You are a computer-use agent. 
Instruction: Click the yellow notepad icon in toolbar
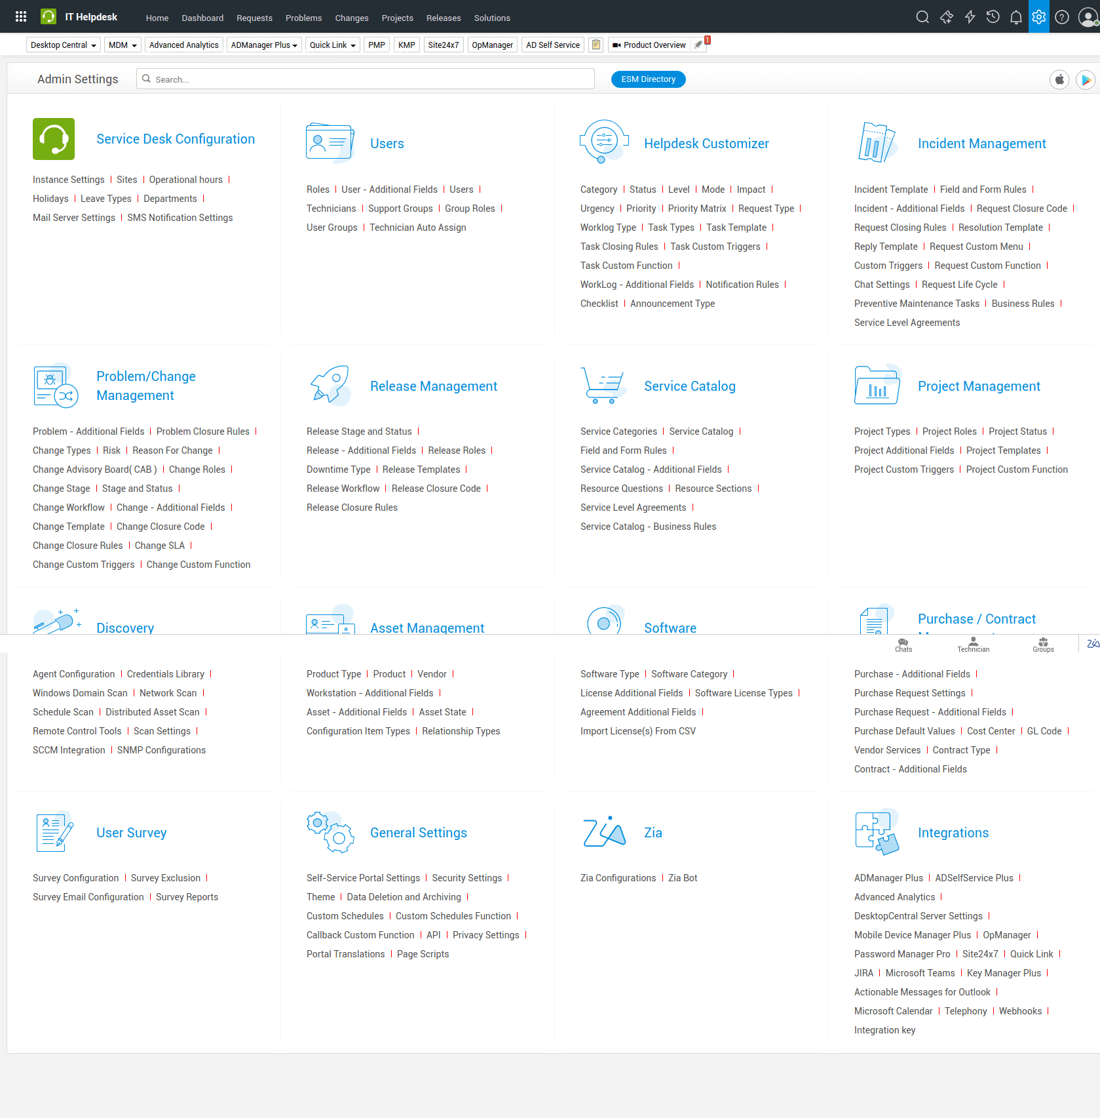point(596,45)
